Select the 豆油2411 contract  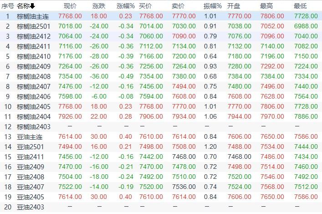tap(31, 157)
